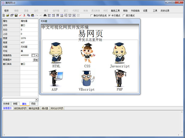
Task: Click the Paste clipboard icon
Action: (33, 15)
